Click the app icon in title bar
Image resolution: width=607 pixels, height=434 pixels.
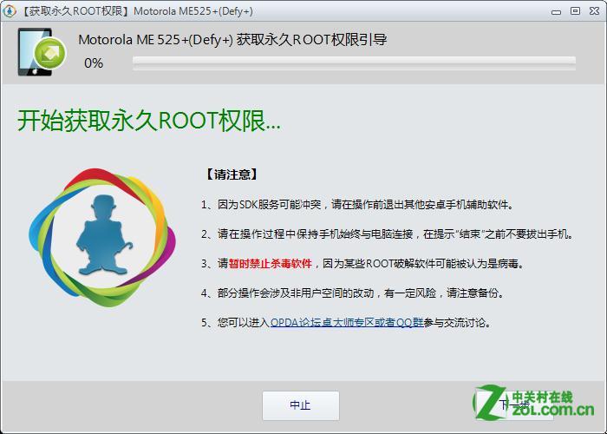(9, 10)
